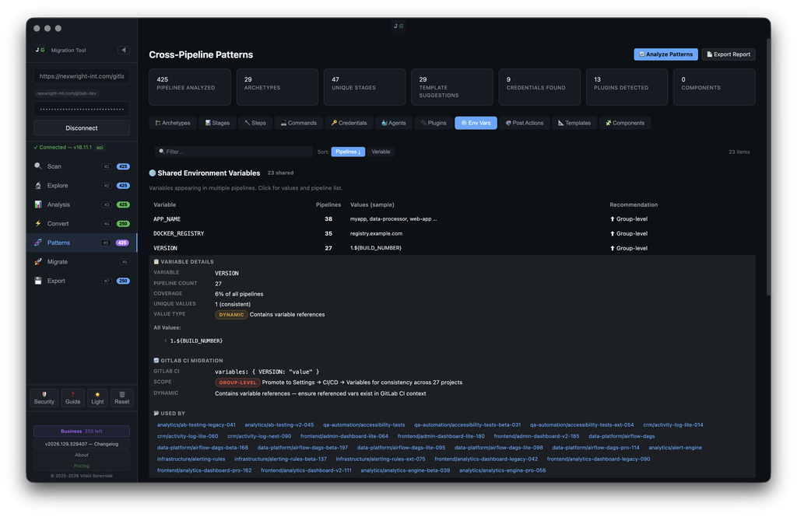Open analytics/analytics-engine-pro-056 link
797x517 pixels.
click(502, 470)
